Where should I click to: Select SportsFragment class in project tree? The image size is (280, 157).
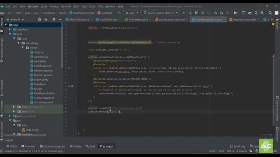(x=43, y=102)
